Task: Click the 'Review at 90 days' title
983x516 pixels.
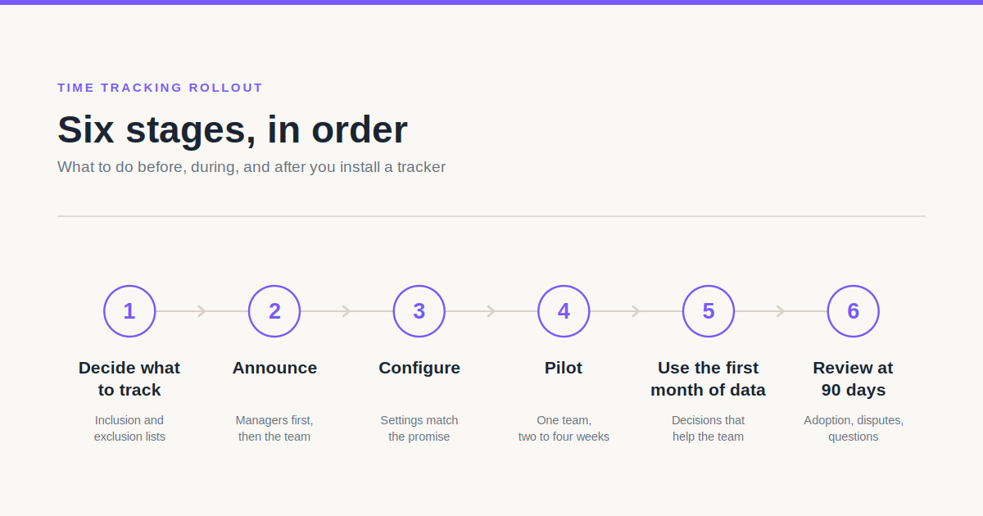Action: click(x=854, y=378)
